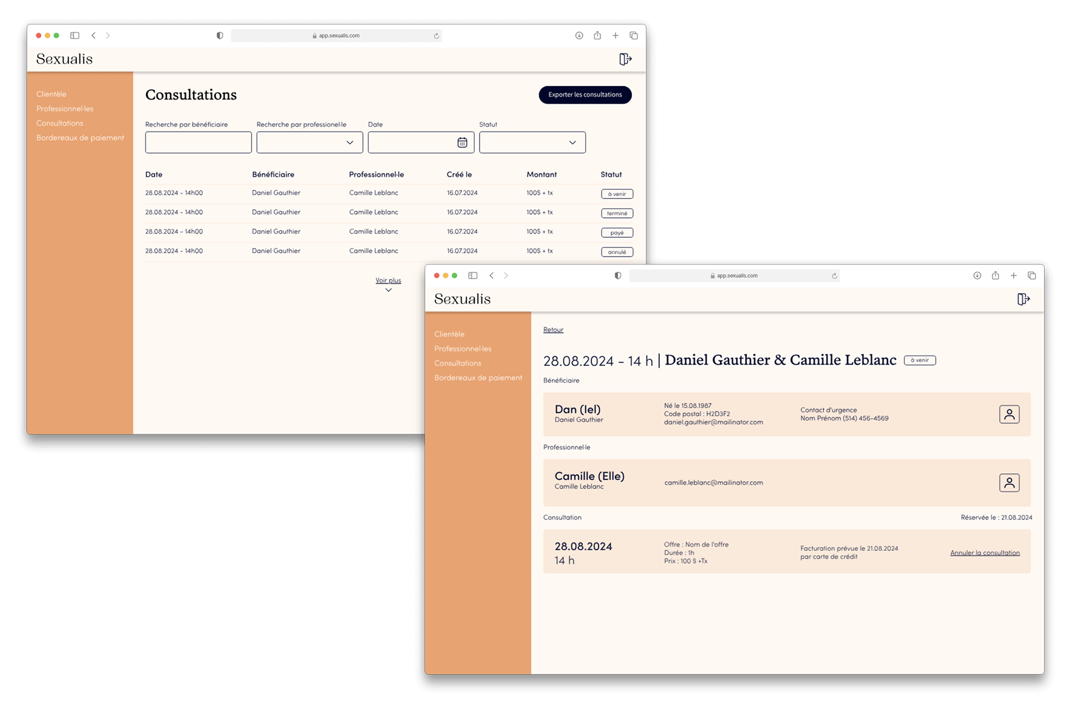
Task: Open the calendar date picker icon
Action: click(x=462, y=143)
